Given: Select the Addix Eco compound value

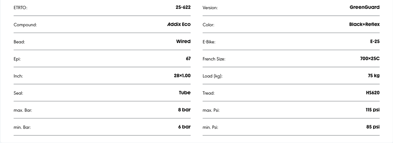Looking at the screenshot, I should pyautogui.click(x=179, y=24).
